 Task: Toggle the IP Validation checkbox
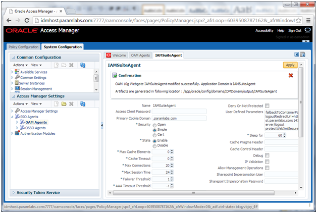click(267, 162)
